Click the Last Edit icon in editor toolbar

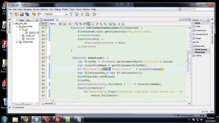(60, 24)
